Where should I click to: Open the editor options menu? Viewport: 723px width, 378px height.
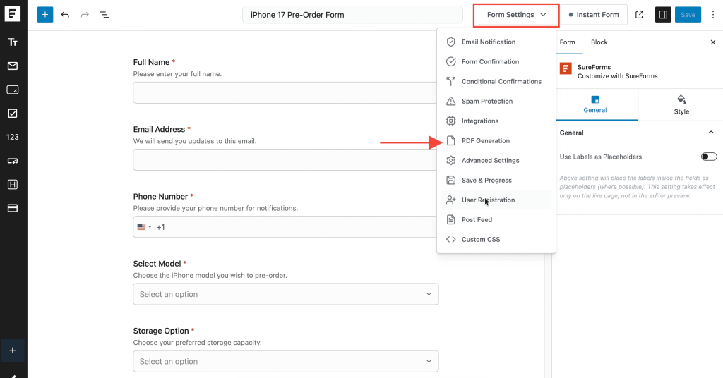click(713, 15)
